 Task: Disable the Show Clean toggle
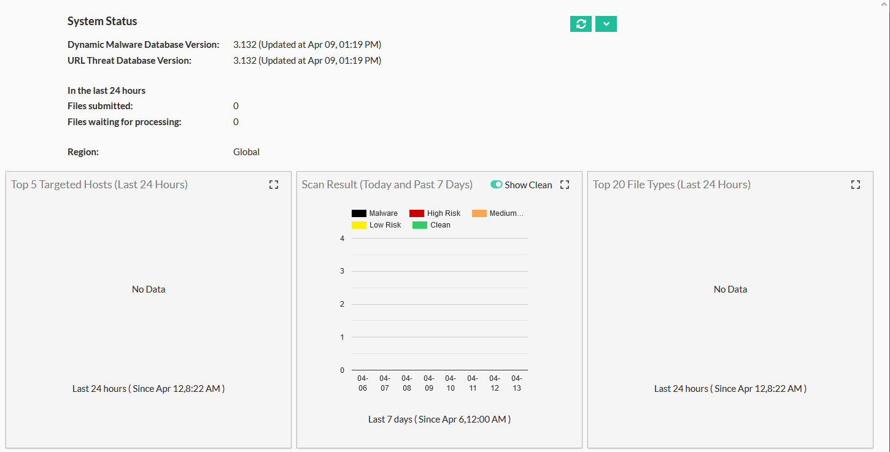point(495,184)
